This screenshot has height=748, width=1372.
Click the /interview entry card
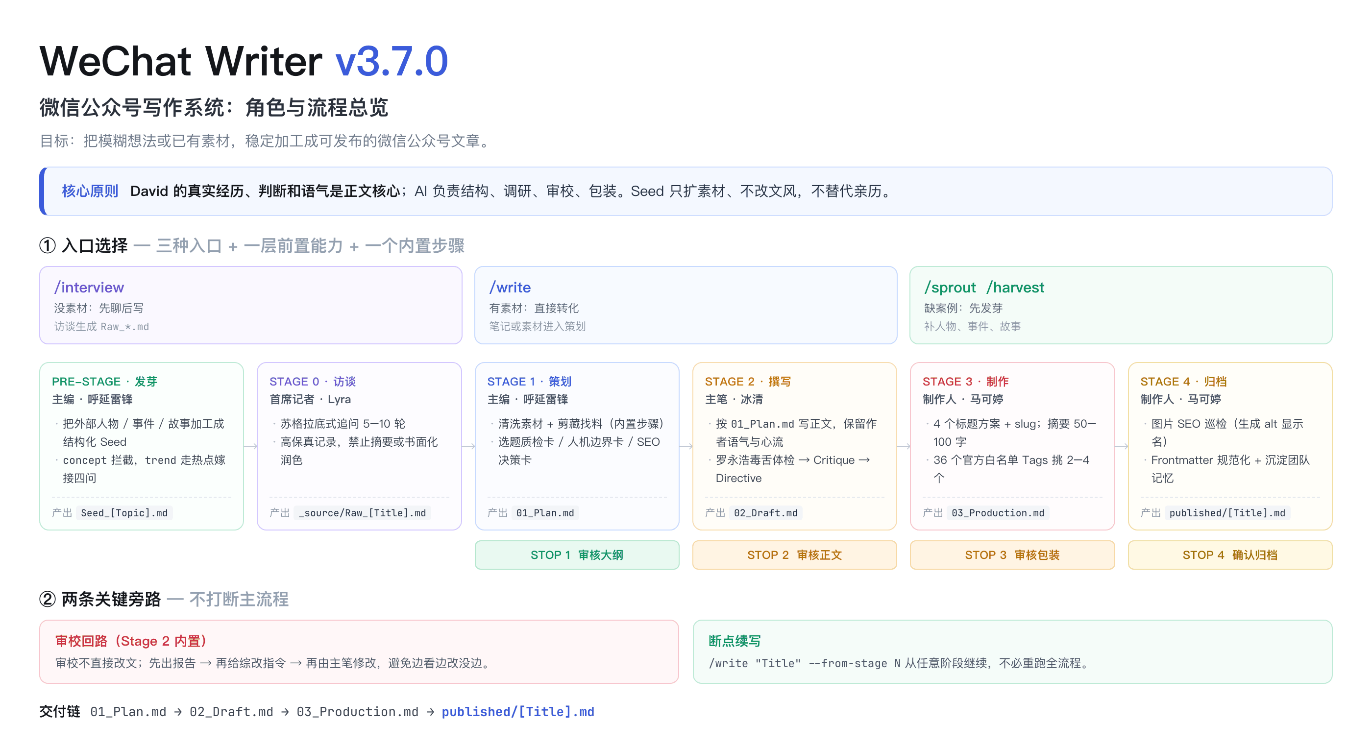[x=250, y=305]
